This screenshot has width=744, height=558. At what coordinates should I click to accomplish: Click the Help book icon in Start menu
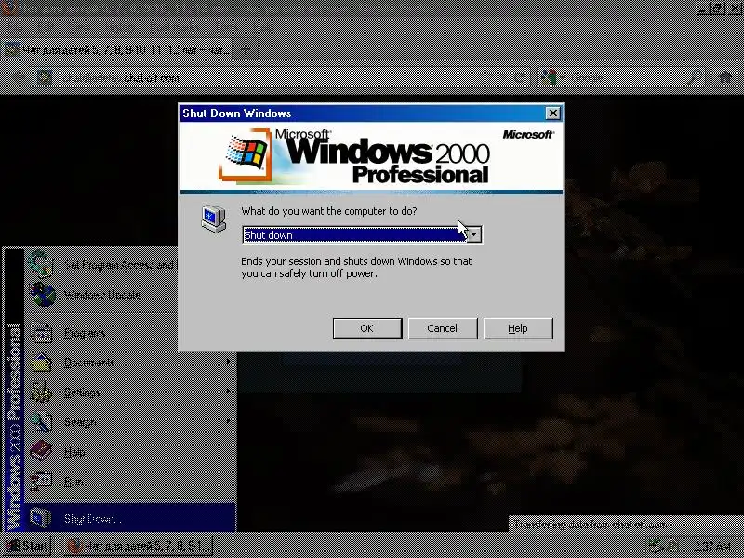tap(41, 451)
